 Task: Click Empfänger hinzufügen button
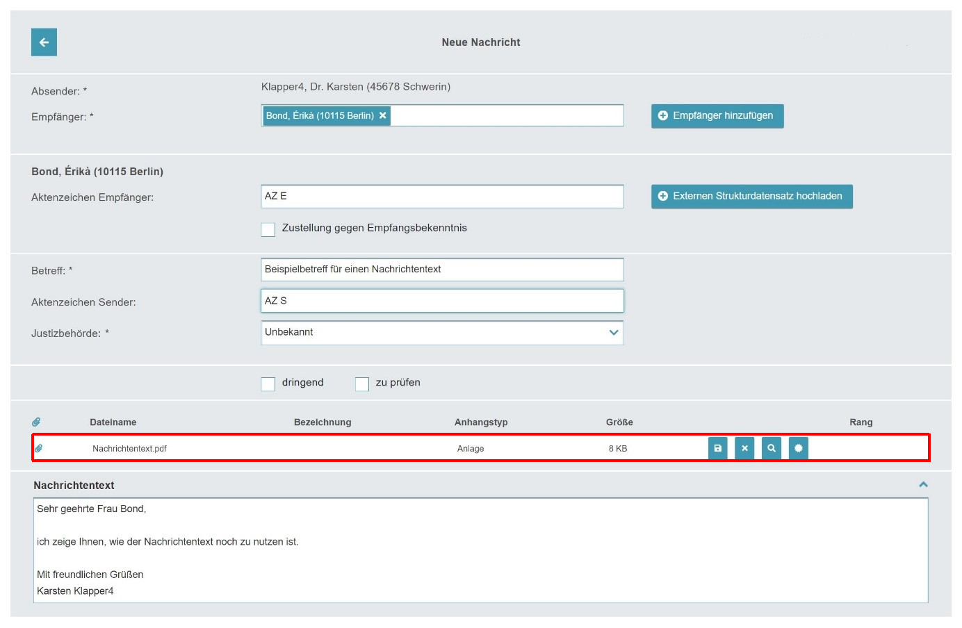(717, 116)
